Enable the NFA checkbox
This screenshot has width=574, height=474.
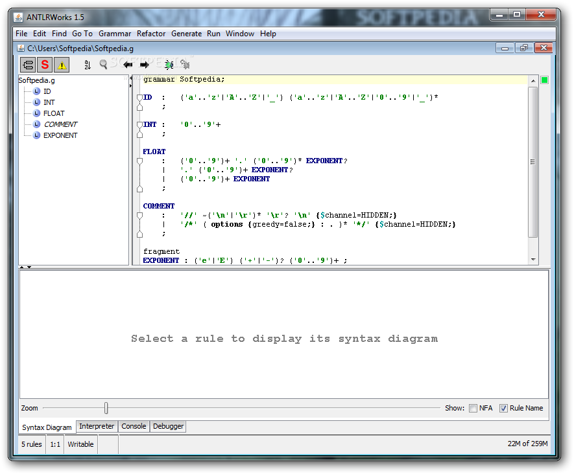coord(473,408)
